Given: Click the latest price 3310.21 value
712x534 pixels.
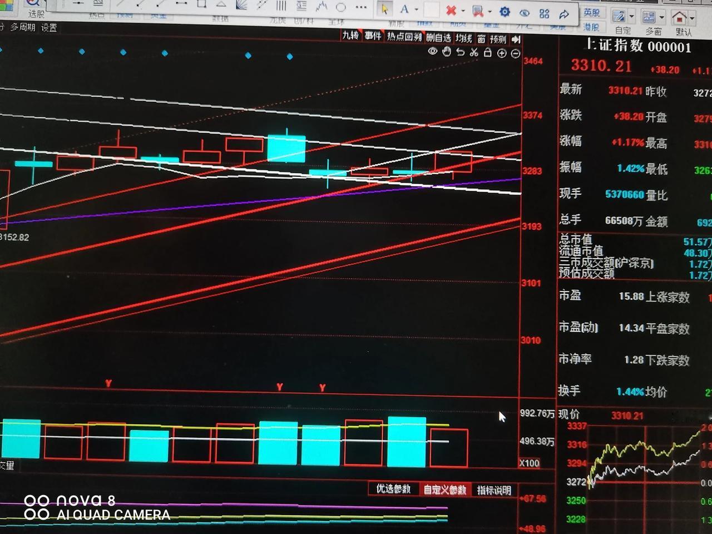Looking at the screenshot, I should 601,66.
